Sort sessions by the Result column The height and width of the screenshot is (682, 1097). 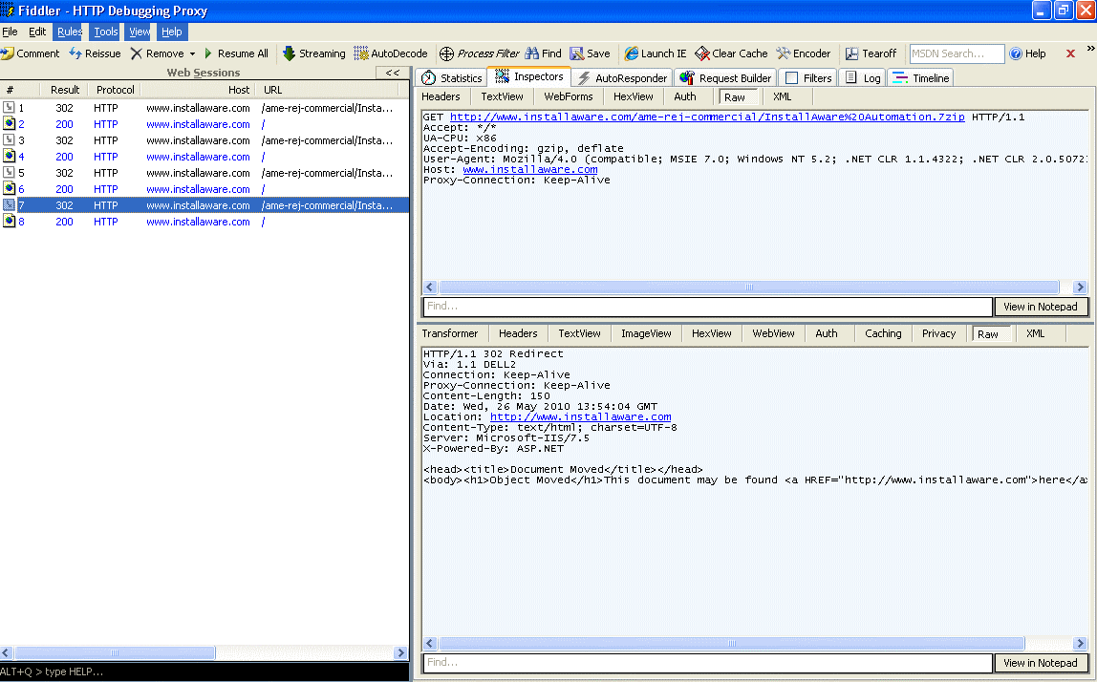(x=65, y=90)
